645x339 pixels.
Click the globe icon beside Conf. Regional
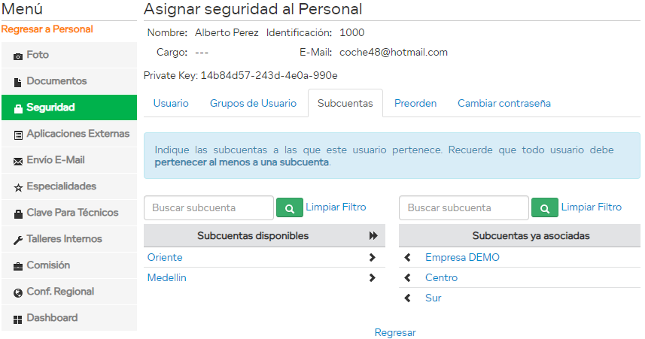(x=18, y=292)
